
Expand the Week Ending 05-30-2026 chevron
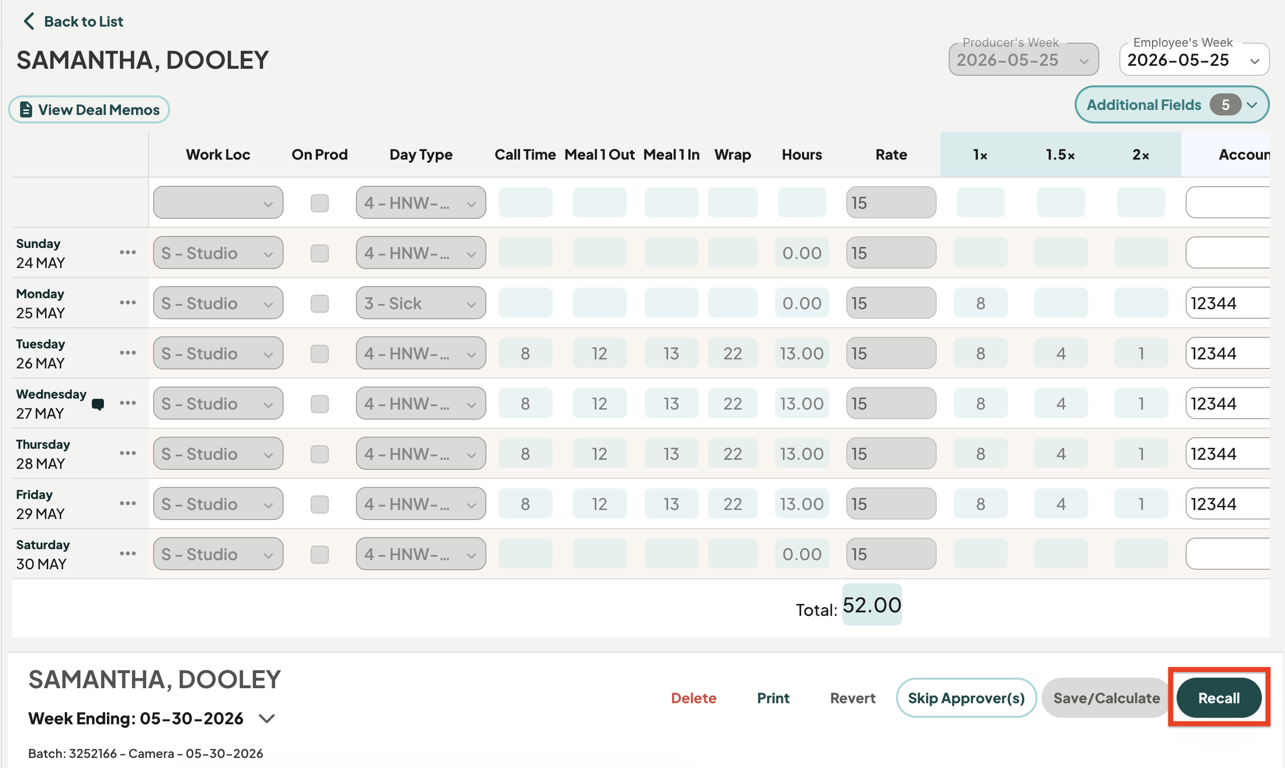click(267, 718)
